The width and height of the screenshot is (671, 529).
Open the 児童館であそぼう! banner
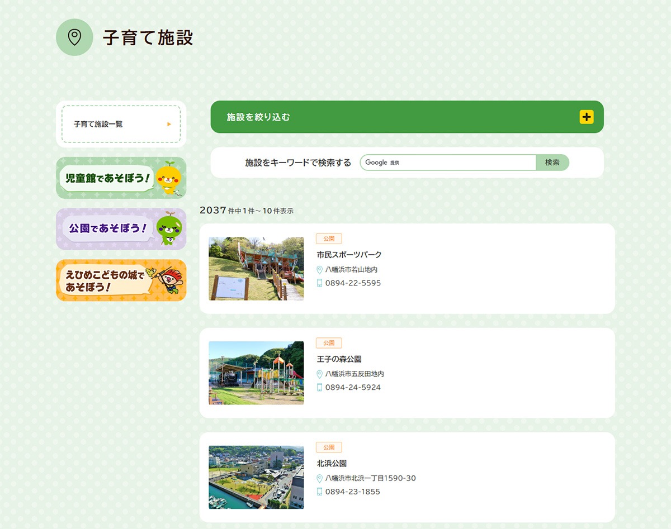pos(121,178)
